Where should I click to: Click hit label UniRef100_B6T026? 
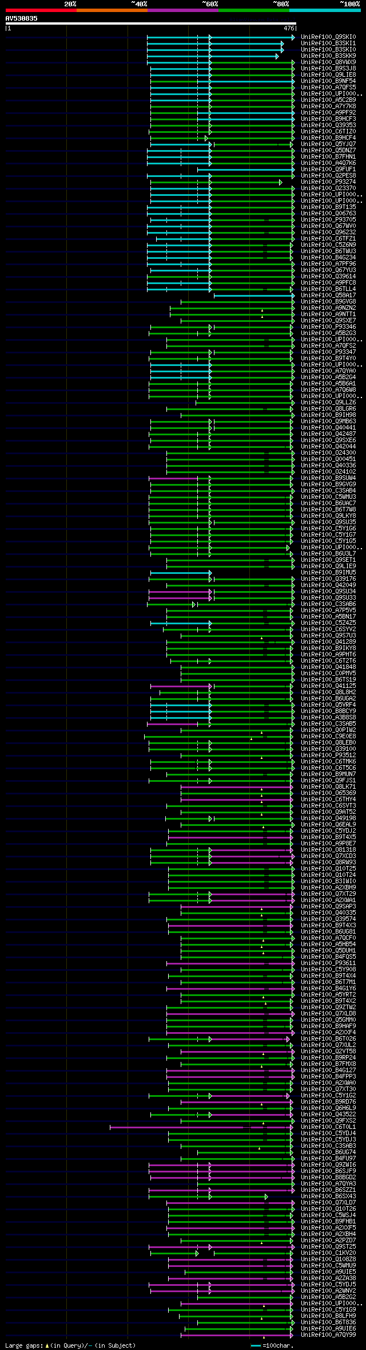click(328, 1039)
